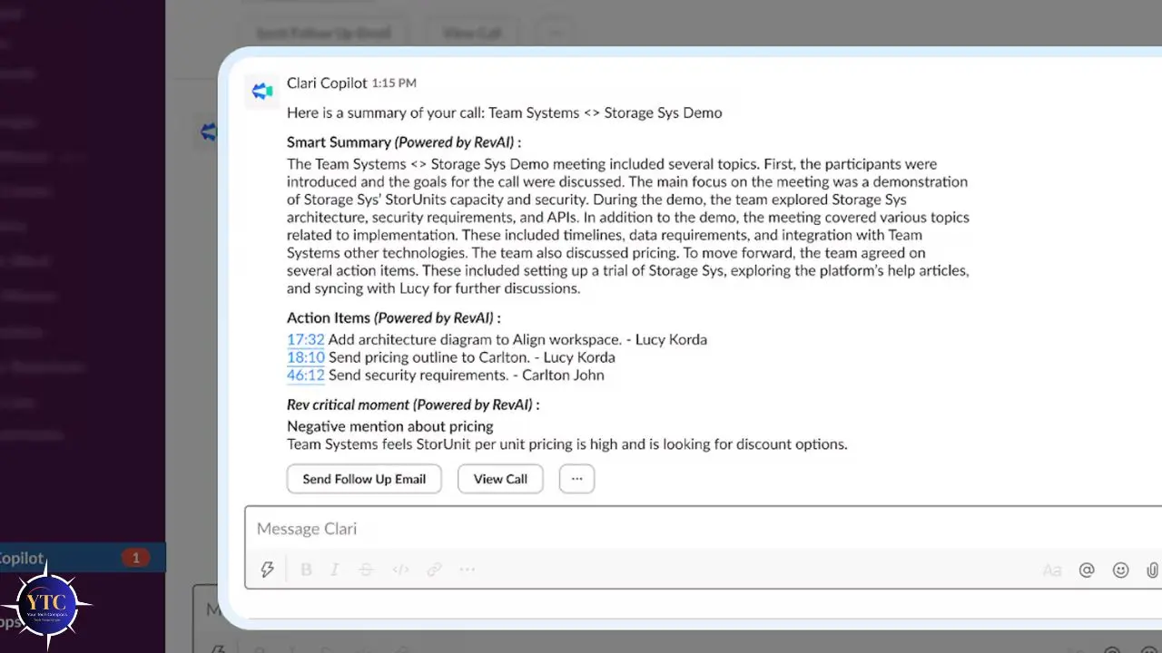The image size is (1162, 653).
Task: Click the Rev critical moment heading
Action: [x=413, y=404]
